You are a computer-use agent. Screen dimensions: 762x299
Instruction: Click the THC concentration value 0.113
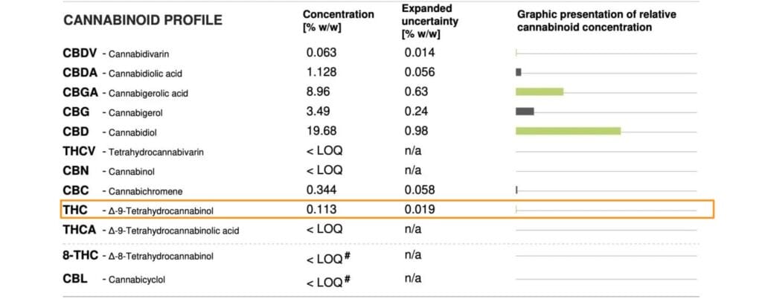tap(321, 209)
